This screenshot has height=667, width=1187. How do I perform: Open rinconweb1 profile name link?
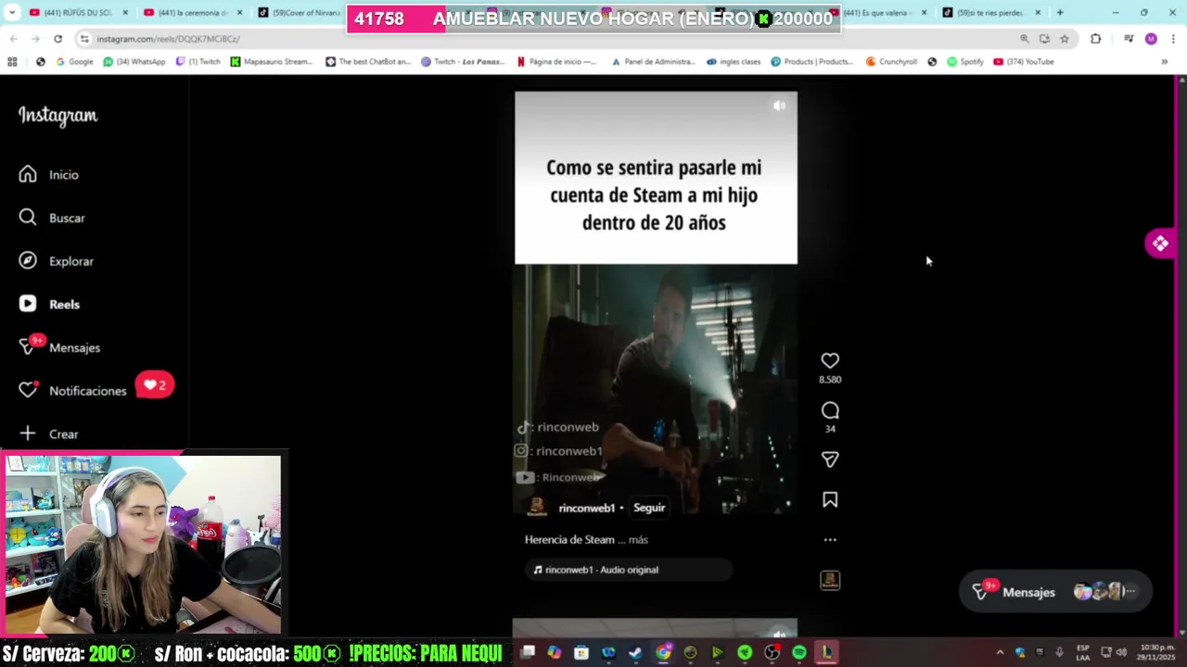pos(586,508)
